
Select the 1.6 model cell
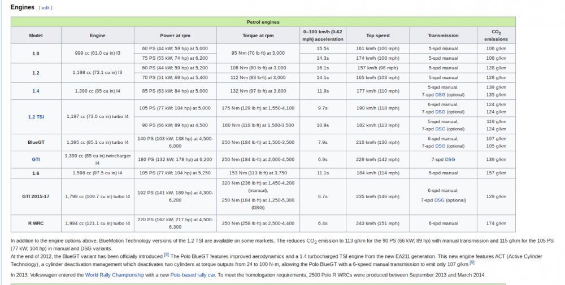click(x=36, y=173)
